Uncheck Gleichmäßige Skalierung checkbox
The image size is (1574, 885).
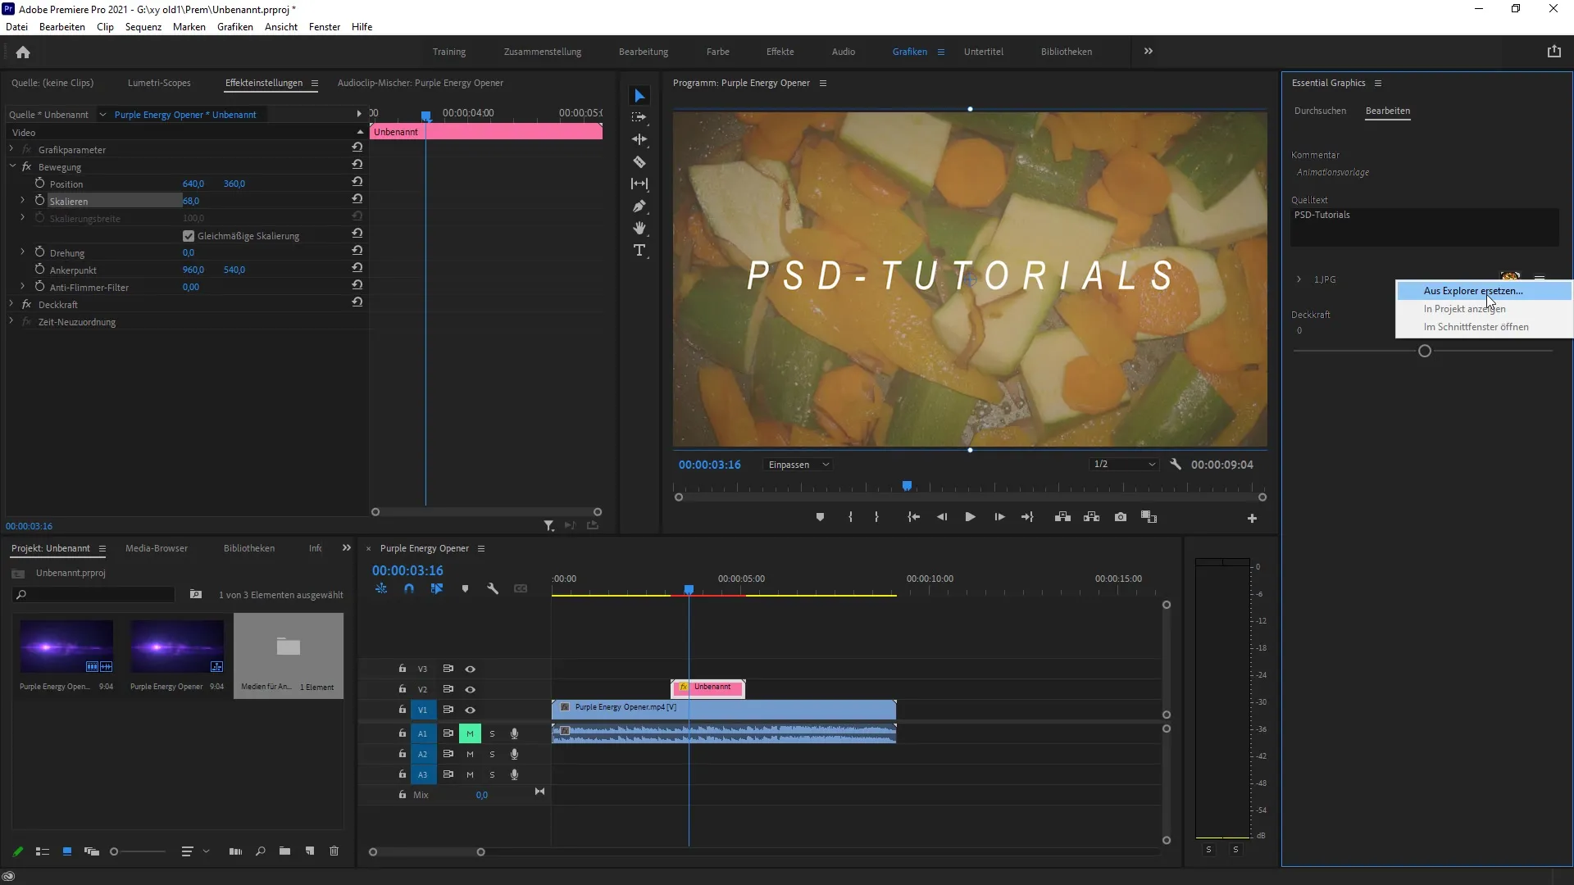189,236
